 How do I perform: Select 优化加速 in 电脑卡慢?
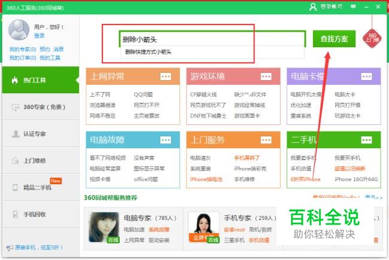click(300, 105)
